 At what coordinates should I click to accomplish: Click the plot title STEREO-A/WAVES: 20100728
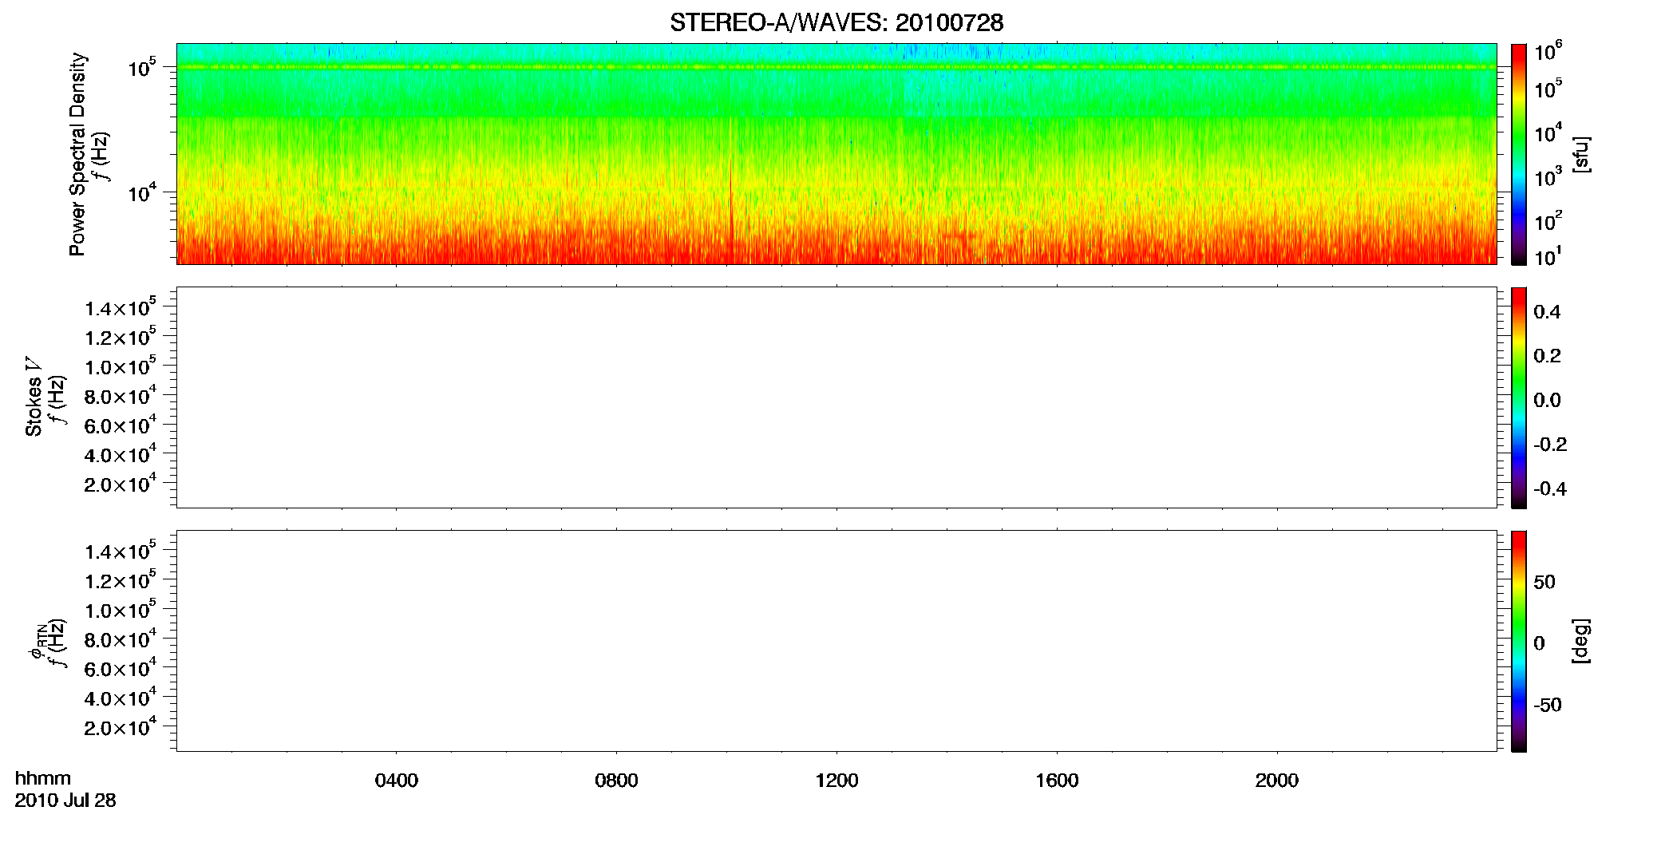point(836,23)
